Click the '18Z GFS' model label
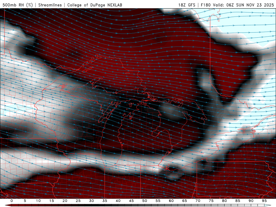 pyautogui.click(x=187, y=5)
